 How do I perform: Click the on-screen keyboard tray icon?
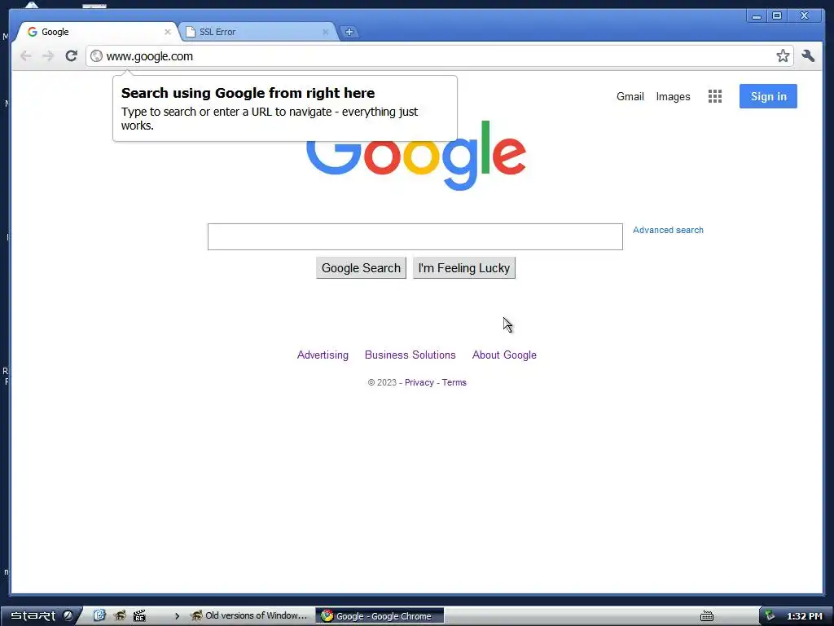click(707, 616)
